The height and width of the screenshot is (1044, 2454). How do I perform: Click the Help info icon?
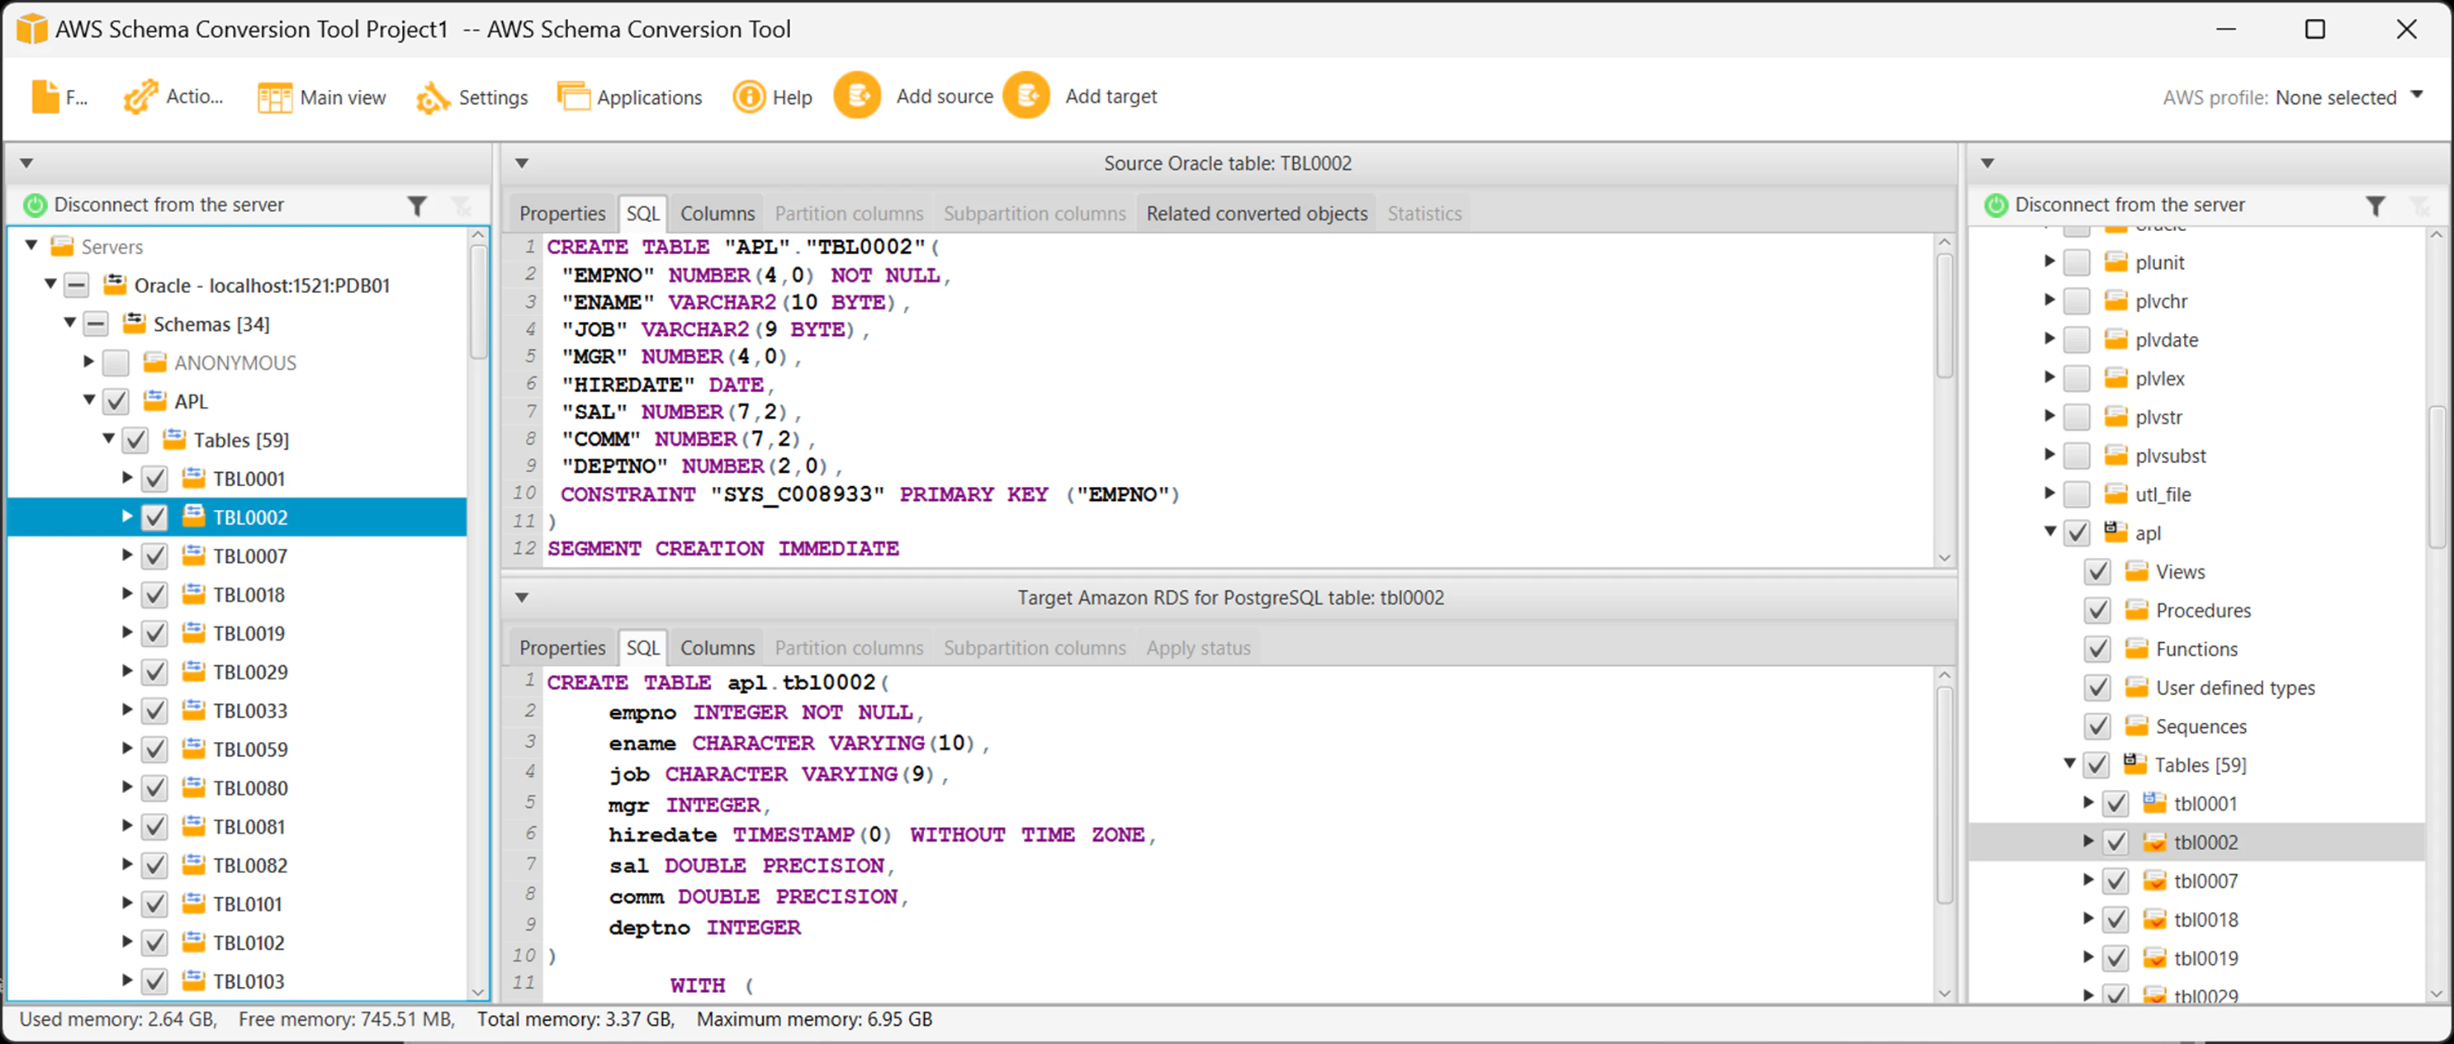coord(749,97)
